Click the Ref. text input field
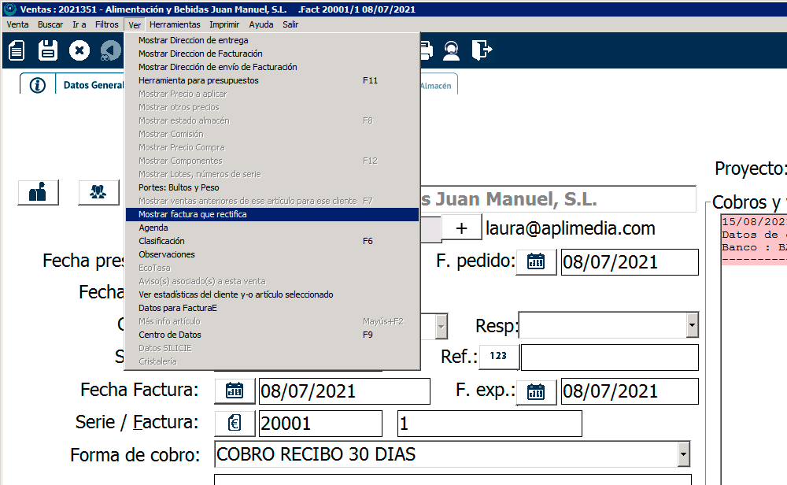The height and width of the screenshot is (485, 787). pyautogui.click(x=609, y=357)
